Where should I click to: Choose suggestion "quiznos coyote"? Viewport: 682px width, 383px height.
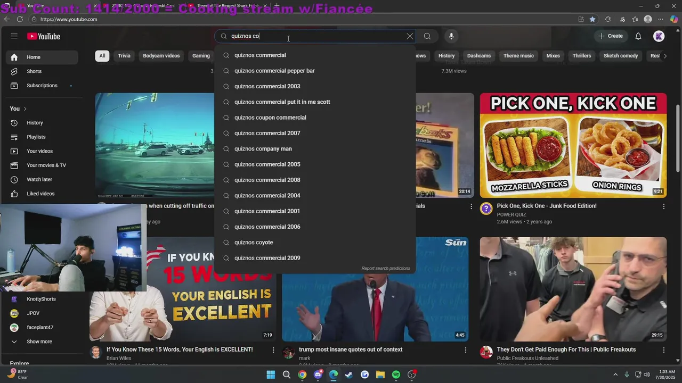click(315, 243)
